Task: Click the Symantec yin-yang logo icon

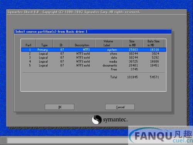Action: click(96, 119)
